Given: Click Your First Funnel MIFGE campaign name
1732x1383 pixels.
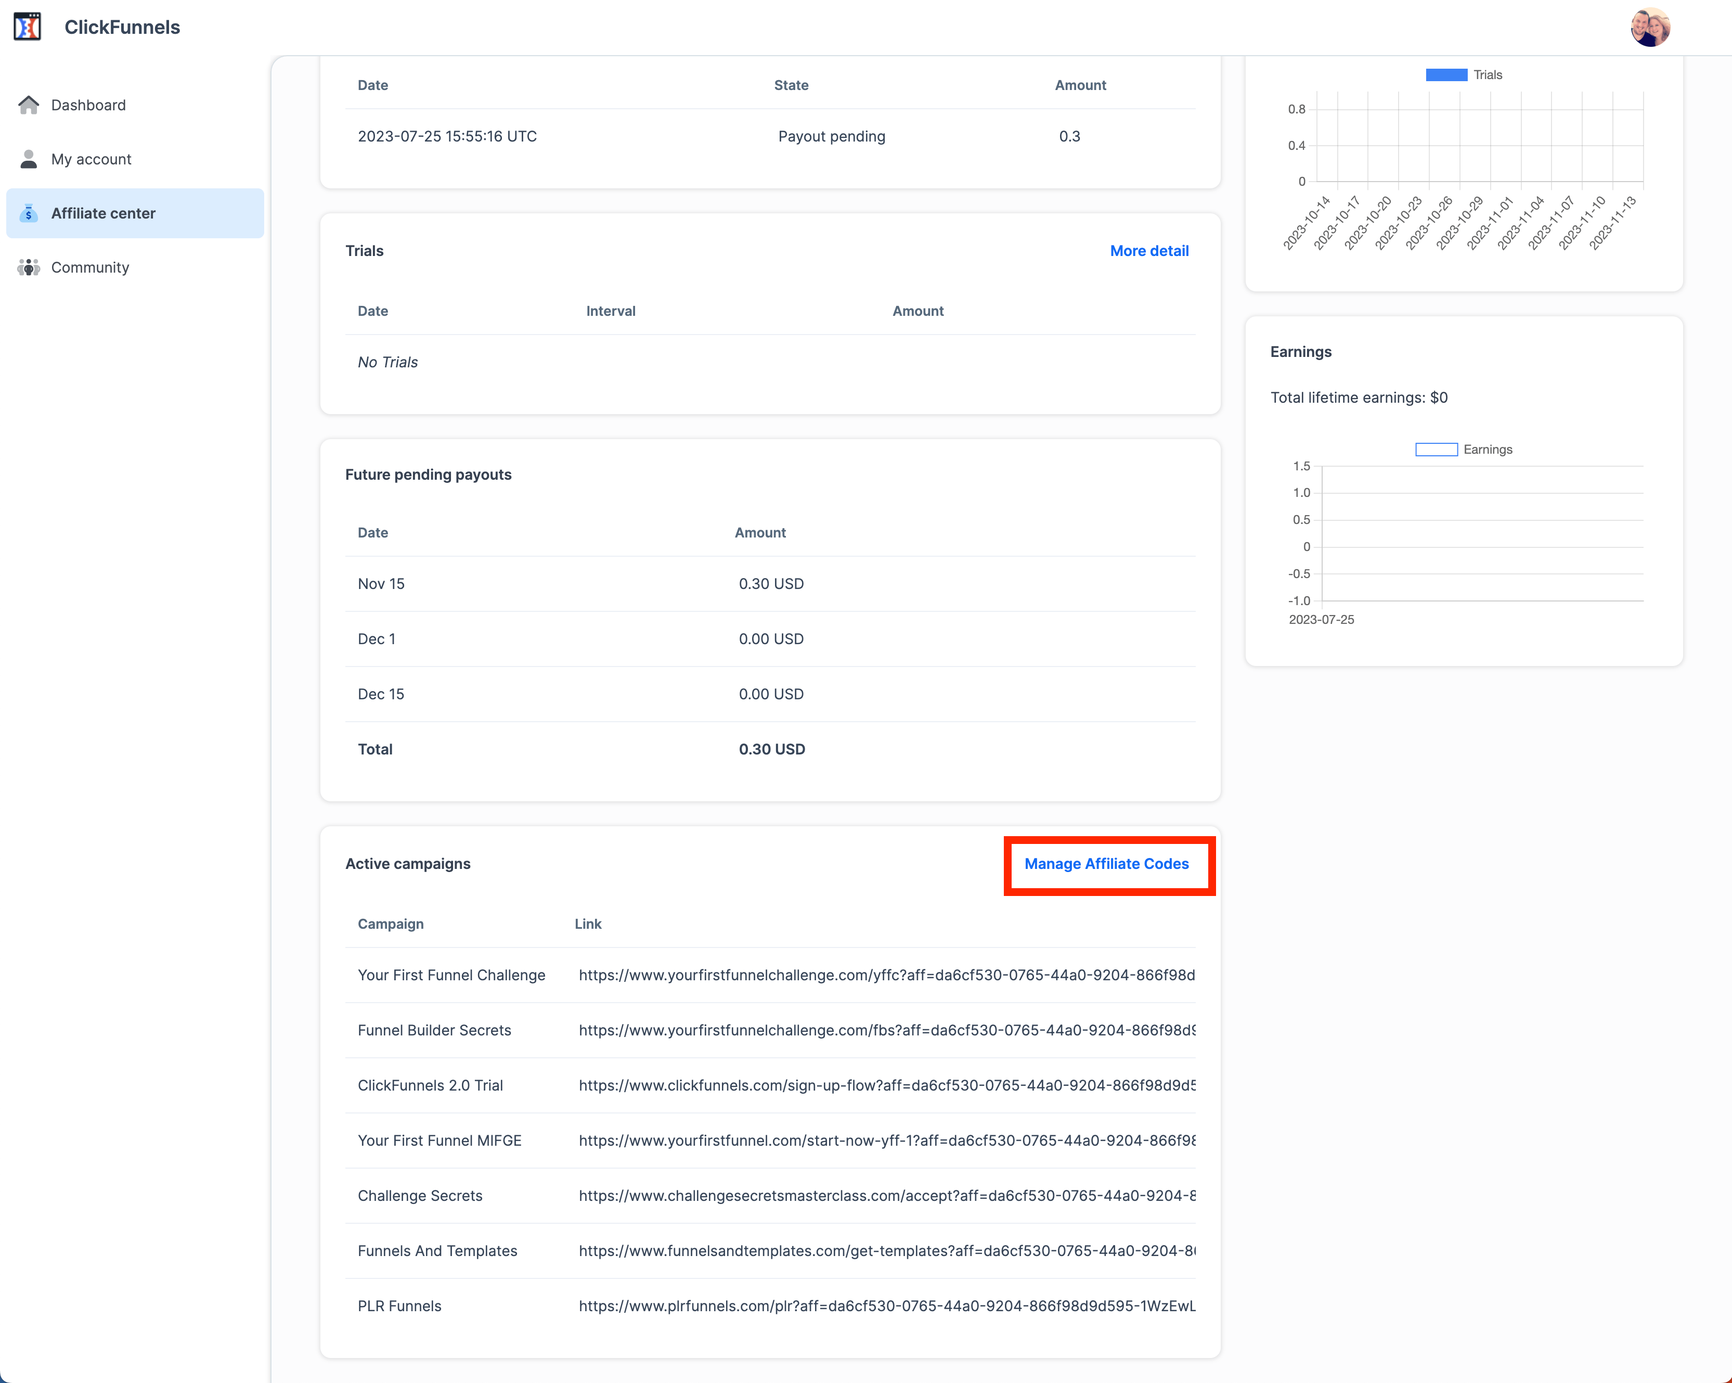Looking at the screenshot, I should click(440, 1141).
